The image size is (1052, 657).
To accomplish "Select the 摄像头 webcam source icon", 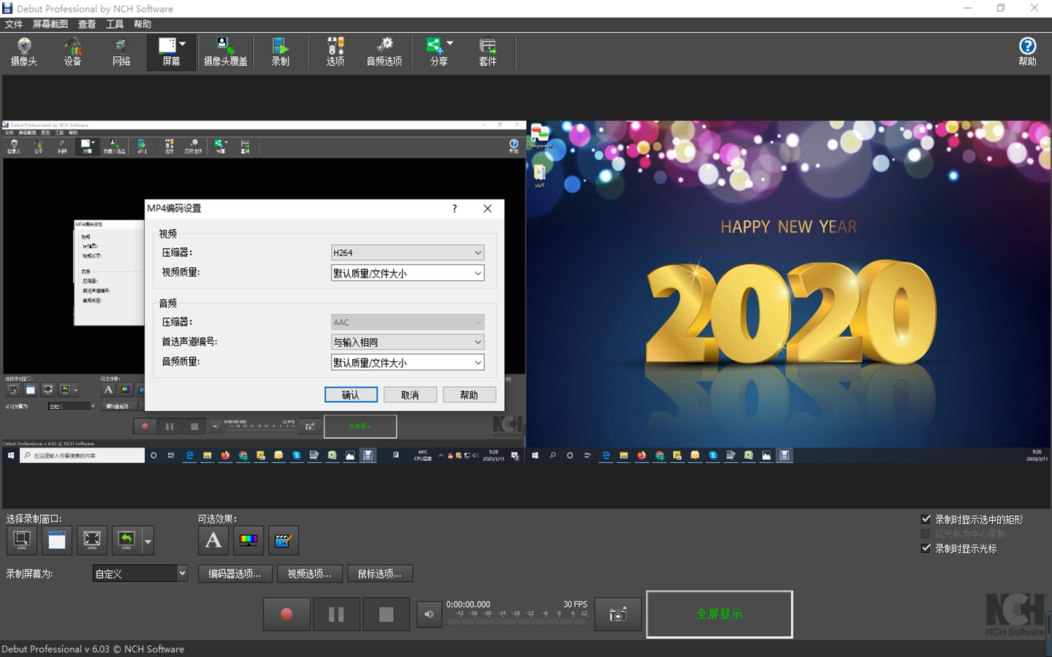I will point(24,52).
